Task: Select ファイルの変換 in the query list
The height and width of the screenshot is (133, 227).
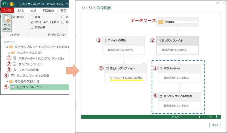Action: click(x=29, y=70)
